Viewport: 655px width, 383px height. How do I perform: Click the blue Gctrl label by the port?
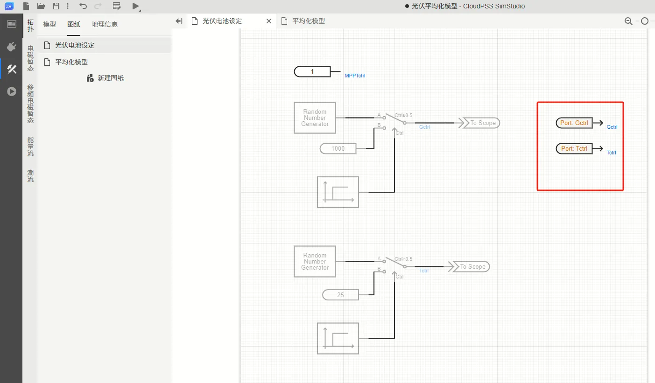(612, 127)
